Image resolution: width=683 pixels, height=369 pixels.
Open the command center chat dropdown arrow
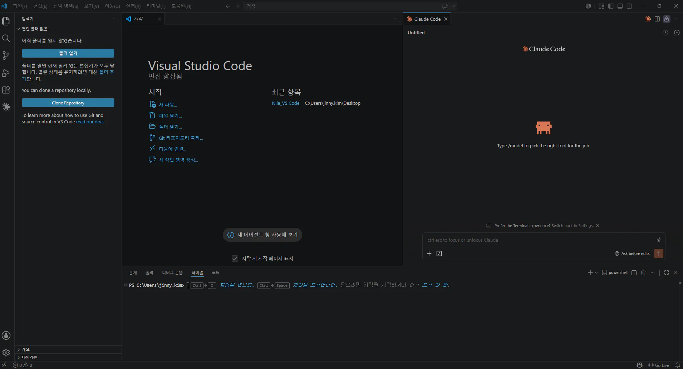(453, 6)
